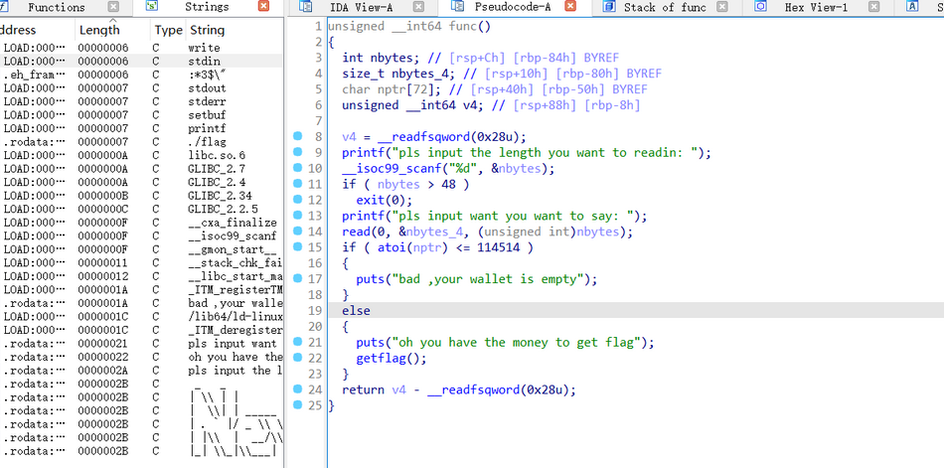Screen dimensions: 944x468
Task: Select the 'oh you have the' string row
Action: [x=141, y=357]
